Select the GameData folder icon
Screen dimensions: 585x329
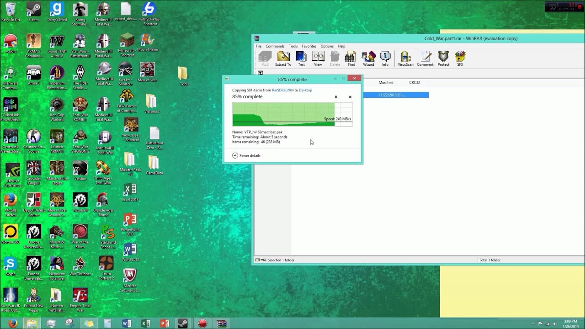coord(154,165)
